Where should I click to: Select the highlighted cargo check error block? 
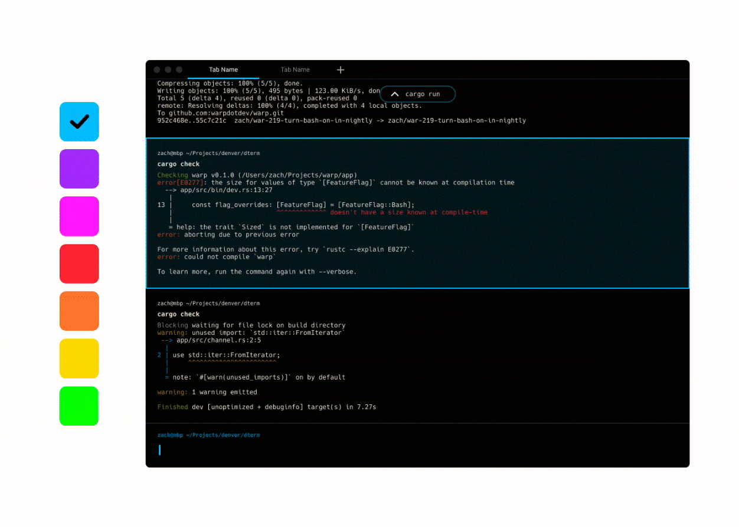417,213
